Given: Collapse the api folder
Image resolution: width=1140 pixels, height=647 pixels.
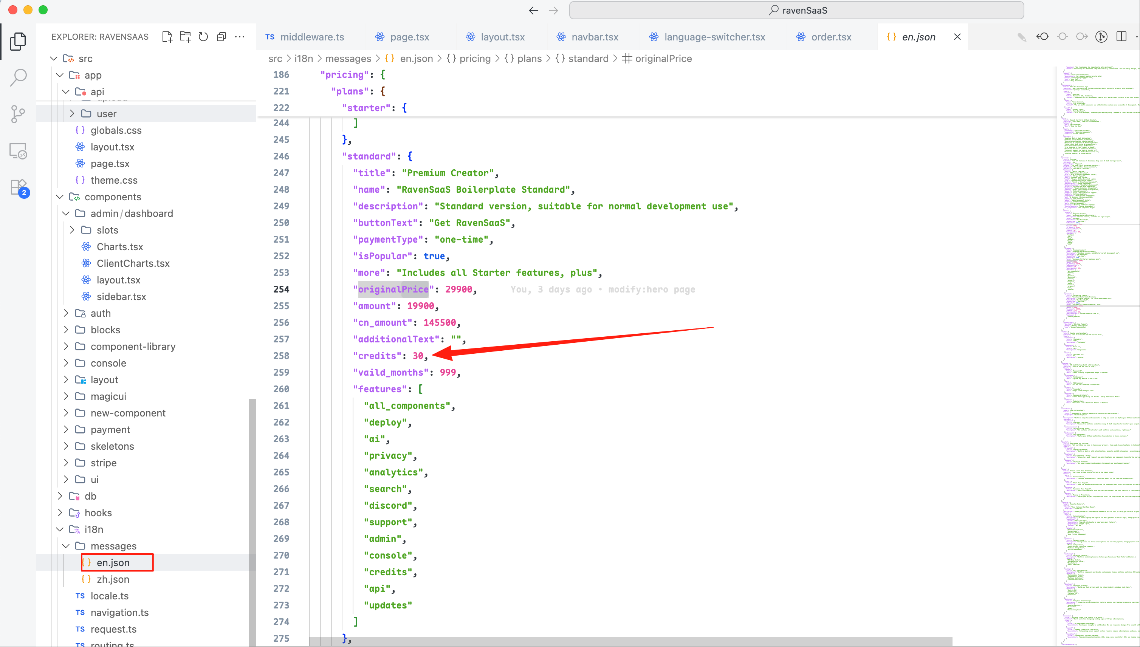Looking at the screenshot, I should (66, 91).
